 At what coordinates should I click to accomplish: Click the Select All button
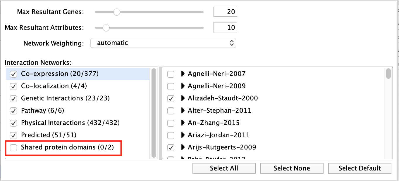pos(224,168)
